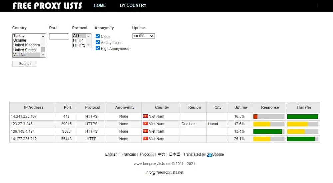The width and height of the screenshot is (333, 183).
Task: Click port value 39915
Action: (x=66, y=124)
